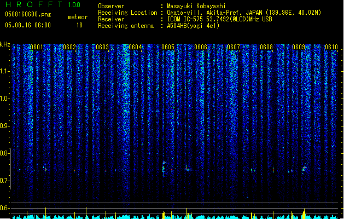This screenshot has height=219, width=344.
Task: Click the Receiving antenna label
Action: point(126,26)
